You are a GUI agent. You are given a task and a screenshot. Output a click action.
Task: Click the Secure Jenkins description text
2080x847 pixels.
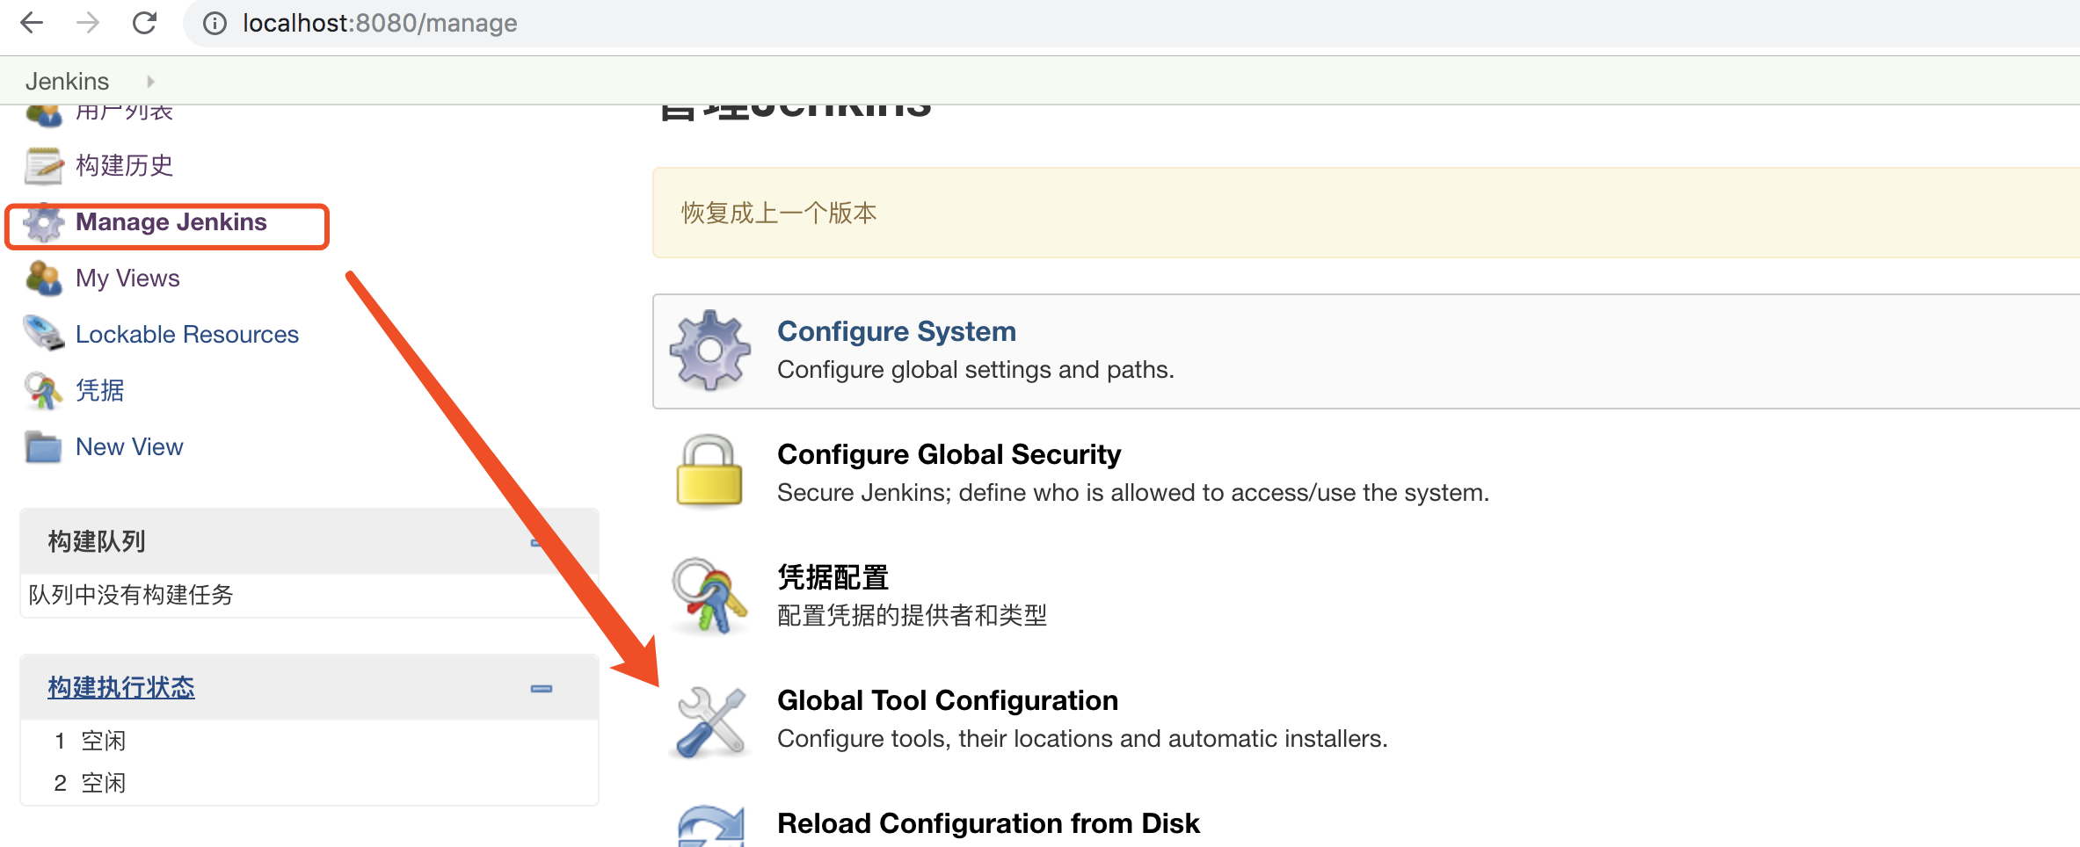click(x=1133, y=493)
